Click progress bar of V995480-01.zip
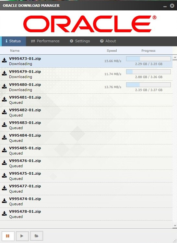The image size is (177, 243). click(x=148, y=85)
